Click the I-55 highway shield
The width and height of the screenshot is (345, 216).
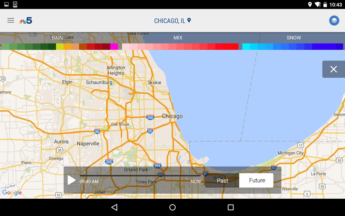point(150,131)
